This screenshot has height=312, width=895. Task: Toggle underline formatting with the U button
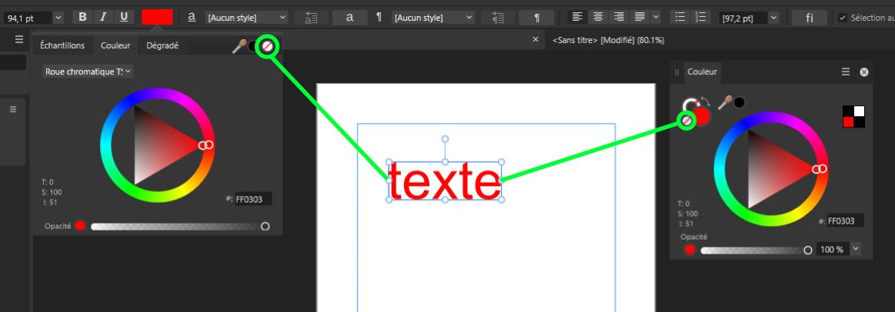pos(124,17)
